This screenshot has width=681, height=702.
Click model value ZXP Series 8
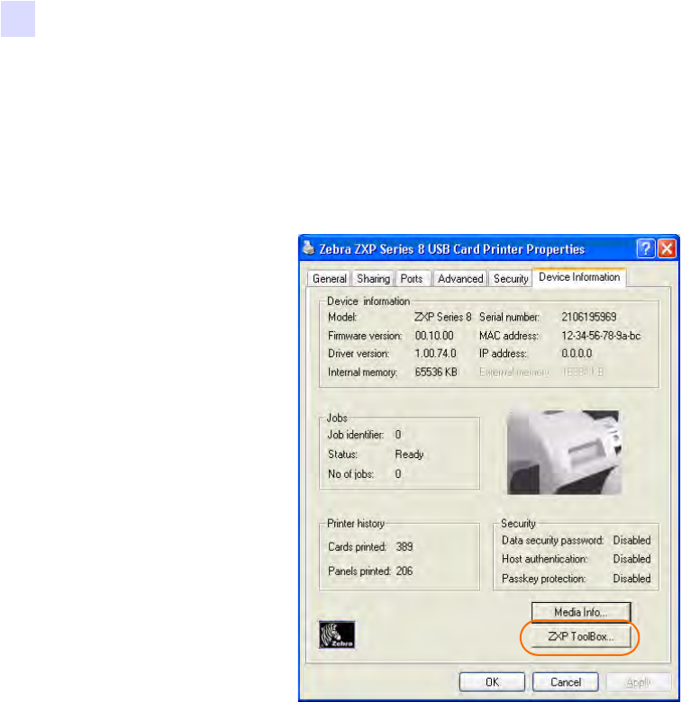click(442, 317)
